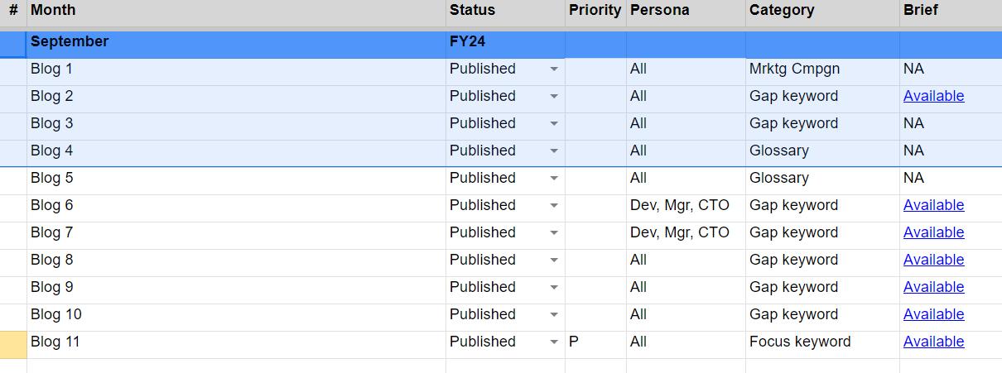The image size is (1002, 373).
Task: Select the Blog 1 cell
Action: (236, 72)
